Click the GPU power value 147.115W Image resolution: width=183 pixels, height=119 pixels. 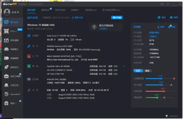point(155,57)
